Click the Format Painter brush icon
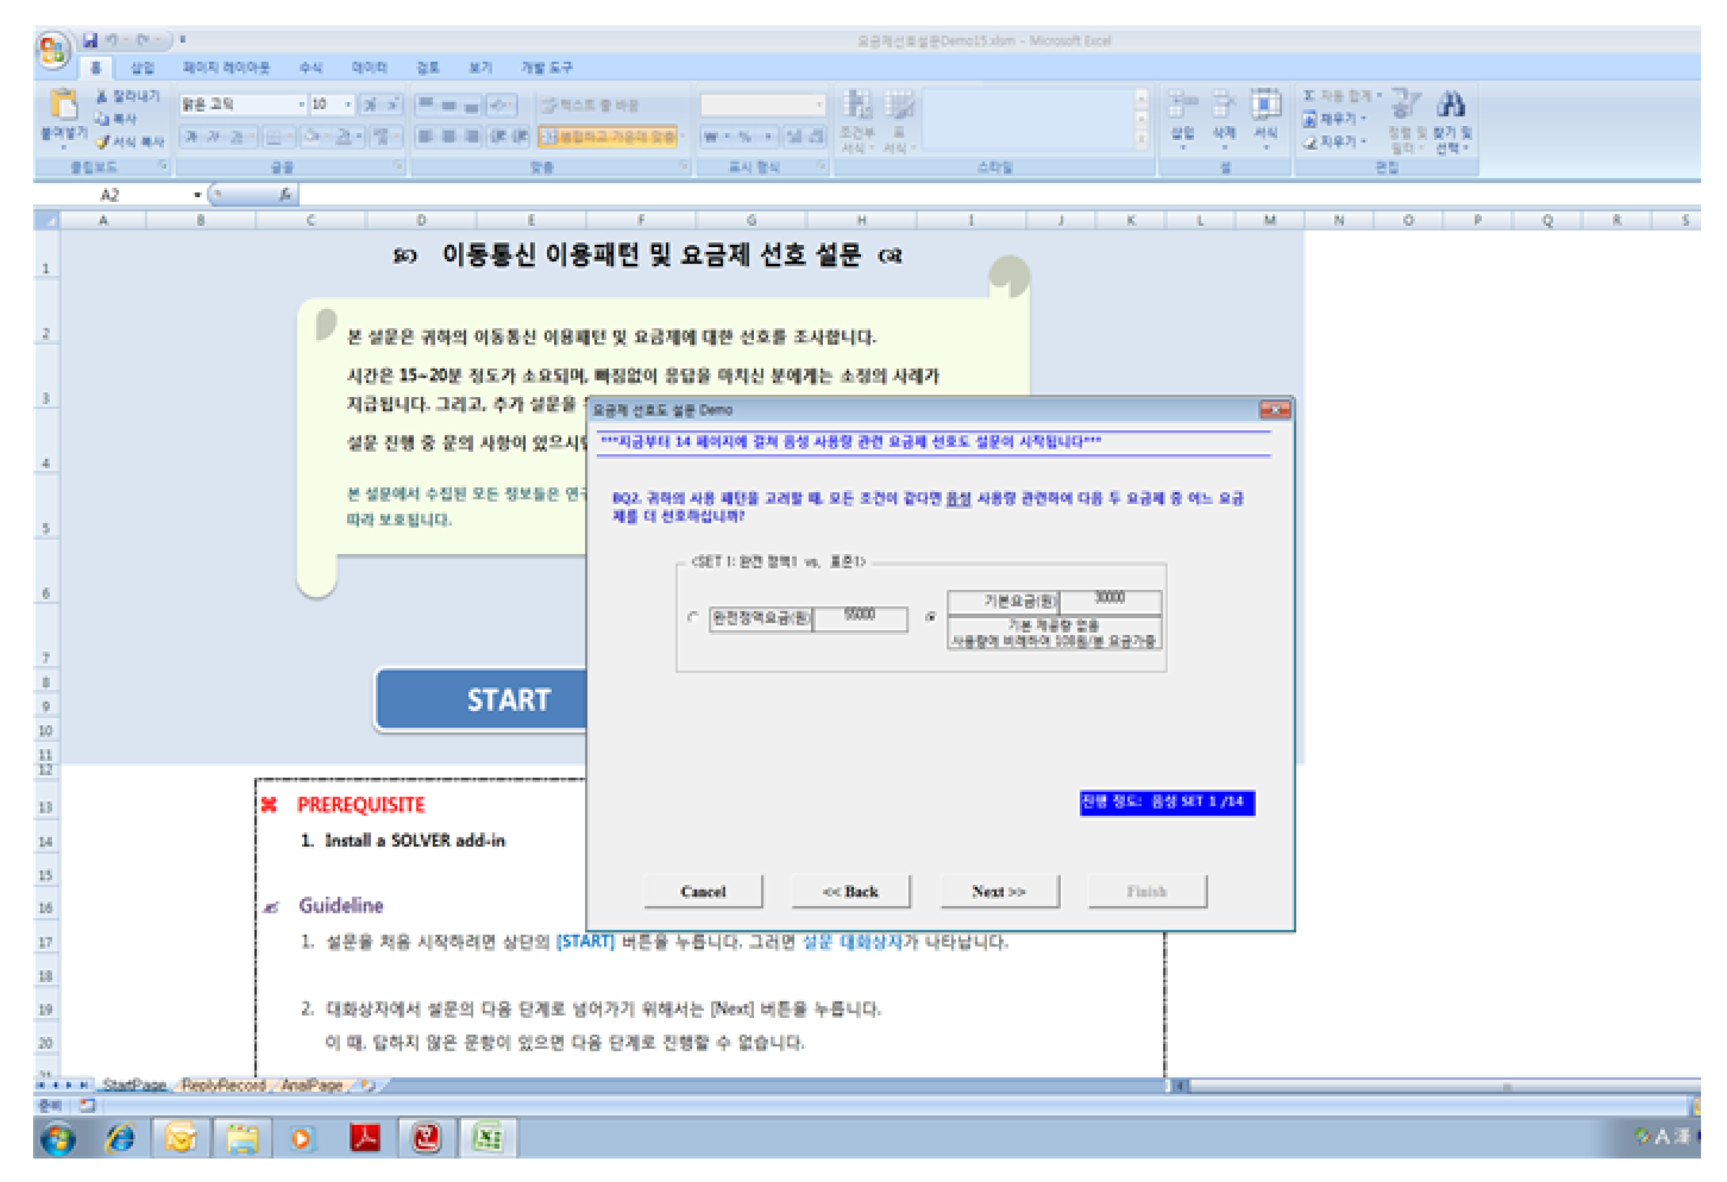Viewport: 1727px width, 1182px height. (x=102, y=141)
